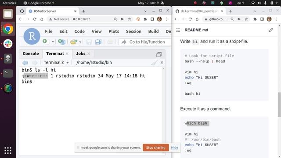Viewport: 281px width, 158px height.
Task: Open the Terminal 2 dropdown
Action: (56, 62)
